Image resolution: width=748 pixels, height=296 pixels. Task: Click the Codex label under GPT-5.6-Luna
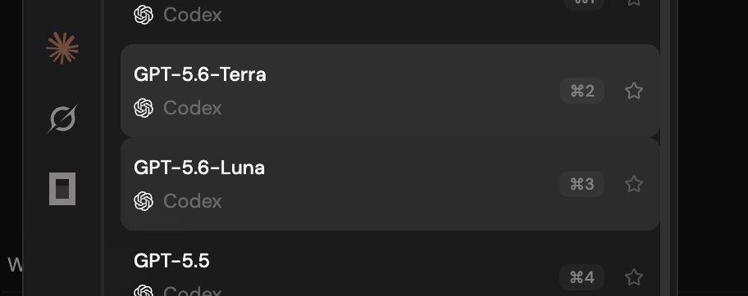pyautogui.click(x=193, y=201)
